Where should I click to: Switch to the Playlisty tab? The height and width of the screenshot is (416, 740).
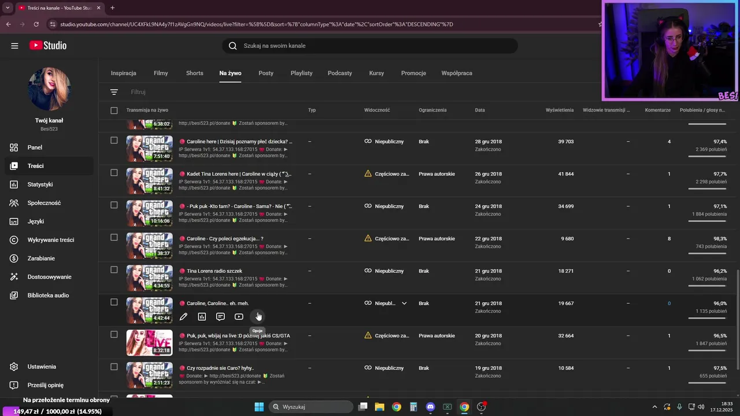(x=301, y=73)
